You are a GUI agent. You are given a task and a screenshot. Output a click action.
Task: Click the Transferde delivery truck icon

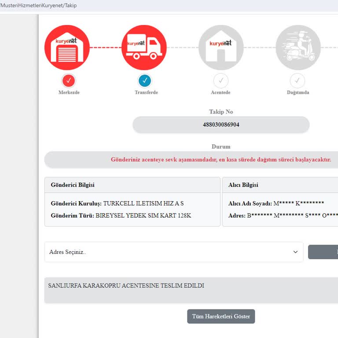(144, 48)
